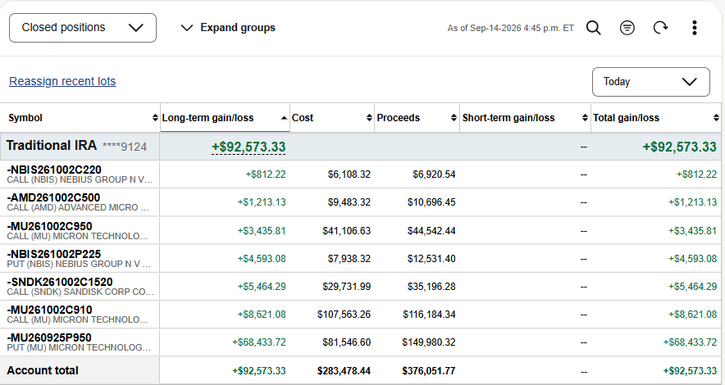Click proceeds value $35,196.28
This screenshot has width=725, height=385.
coord(431,287)
